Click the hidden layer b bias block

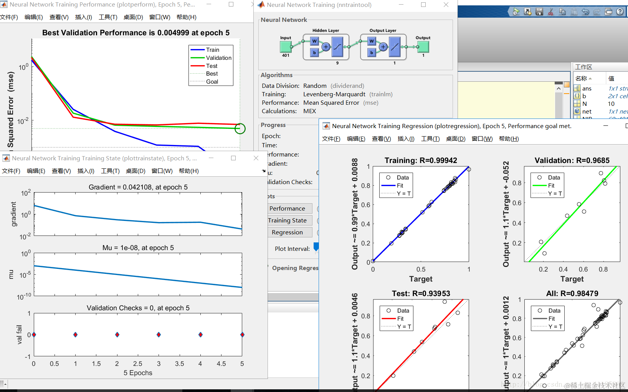click(x=314, y=53)
